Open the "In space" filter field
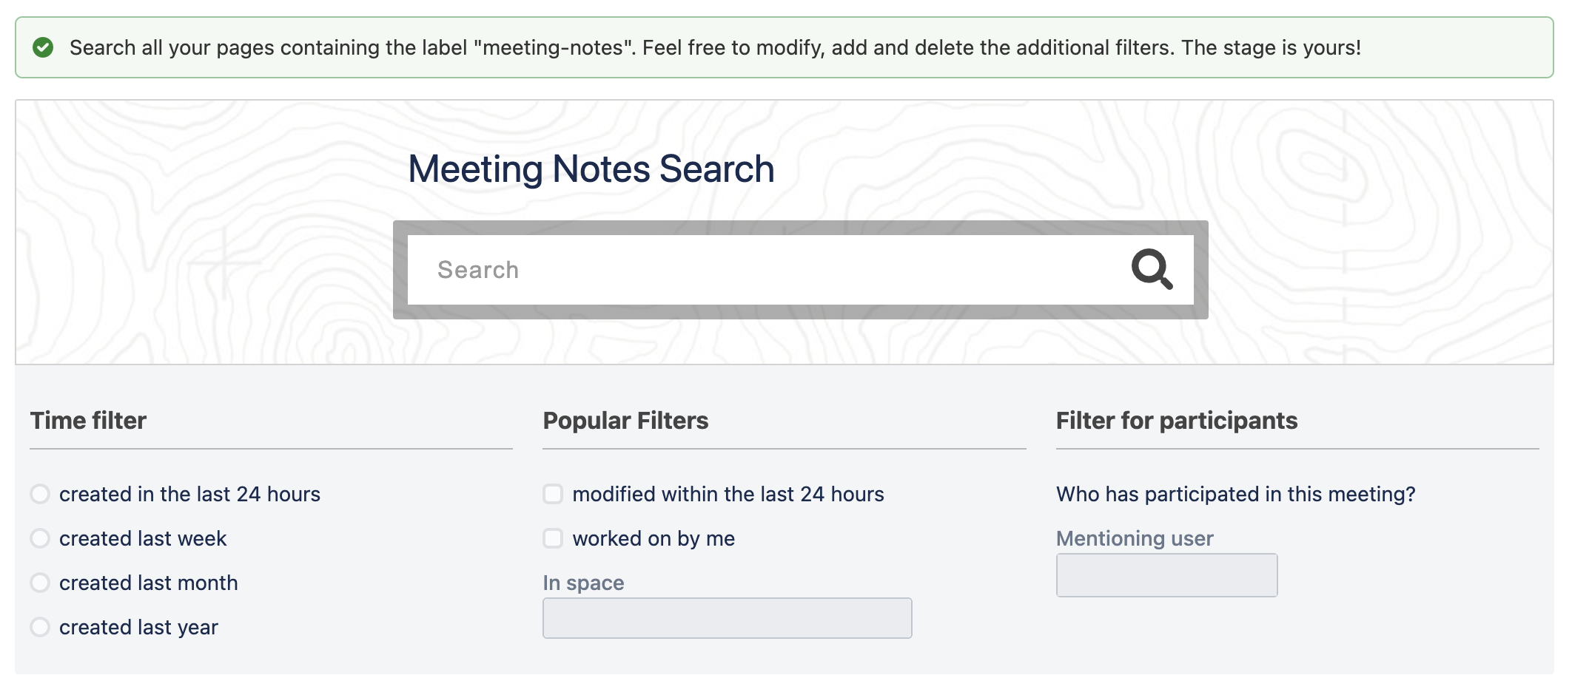The width and height of the screenshot is (1572, 695). pyautogui.click(x=727, y=618)
